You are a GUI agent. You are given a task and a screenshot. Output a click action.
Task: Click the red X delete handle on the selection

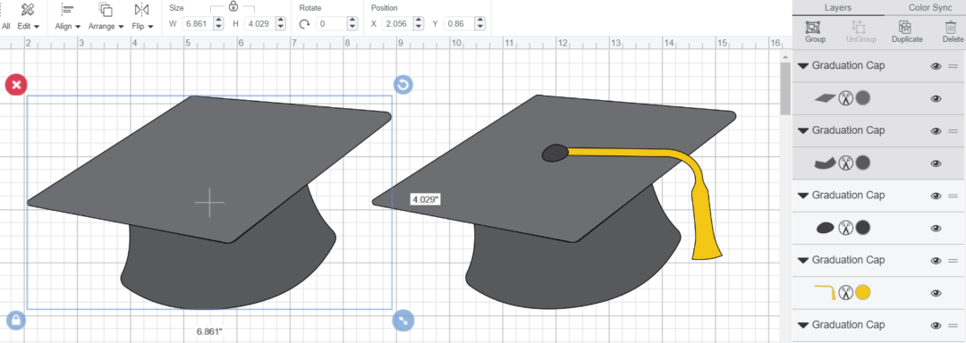pos(16,85)
